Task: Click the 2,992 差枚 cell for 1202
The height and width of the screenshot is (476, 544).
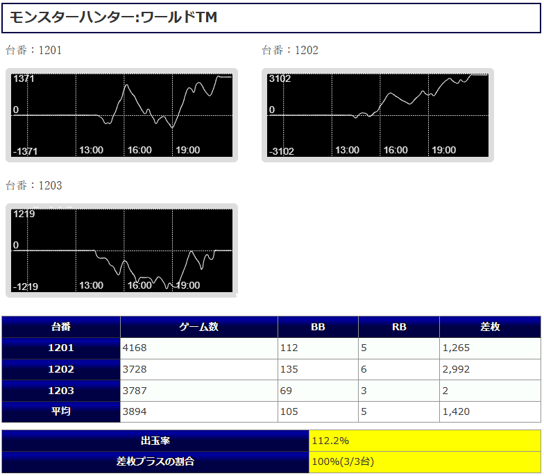Action: coord(490,370)
